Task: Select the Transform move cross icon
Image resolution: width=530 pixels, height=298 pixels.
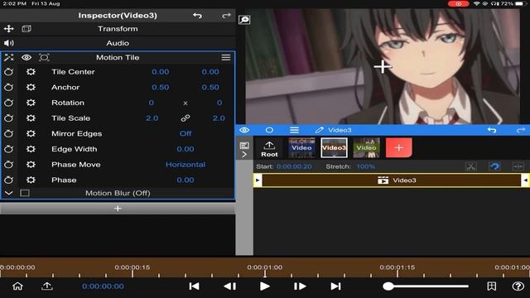Action: tap(9, 29)
